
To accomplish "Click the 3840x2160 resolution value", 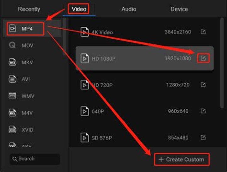I will click(x=178, y=32).
